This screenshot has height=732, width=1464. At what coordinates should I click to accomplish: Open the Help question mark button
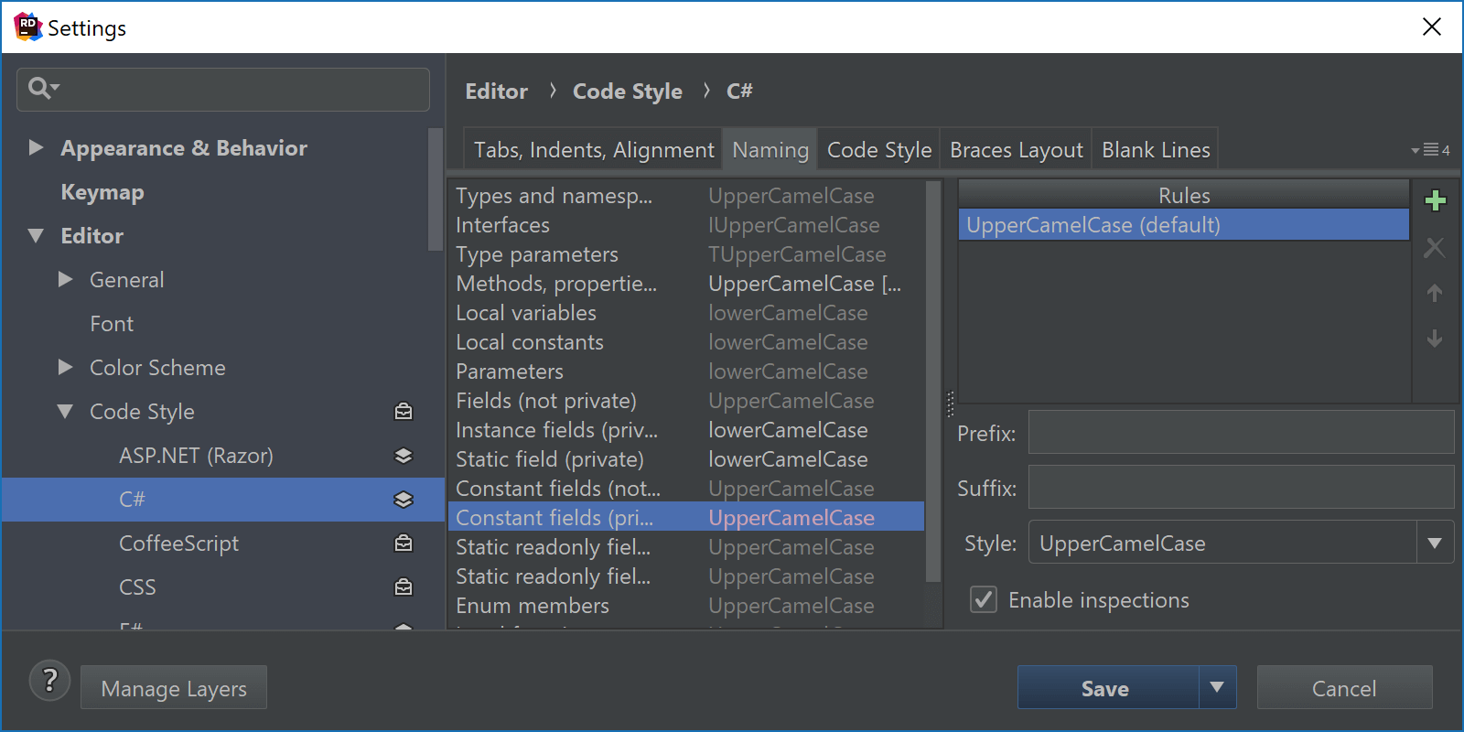coord(49,681)
